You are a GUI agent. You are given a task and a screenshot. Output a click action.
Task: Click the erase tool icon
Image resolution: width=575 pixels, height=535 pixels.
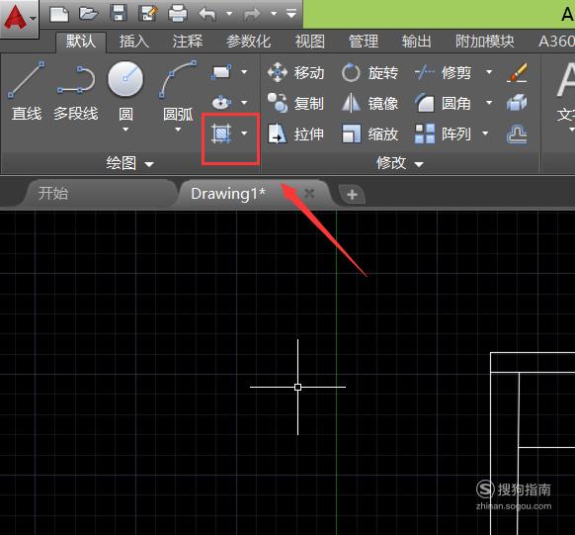(518, 72)
